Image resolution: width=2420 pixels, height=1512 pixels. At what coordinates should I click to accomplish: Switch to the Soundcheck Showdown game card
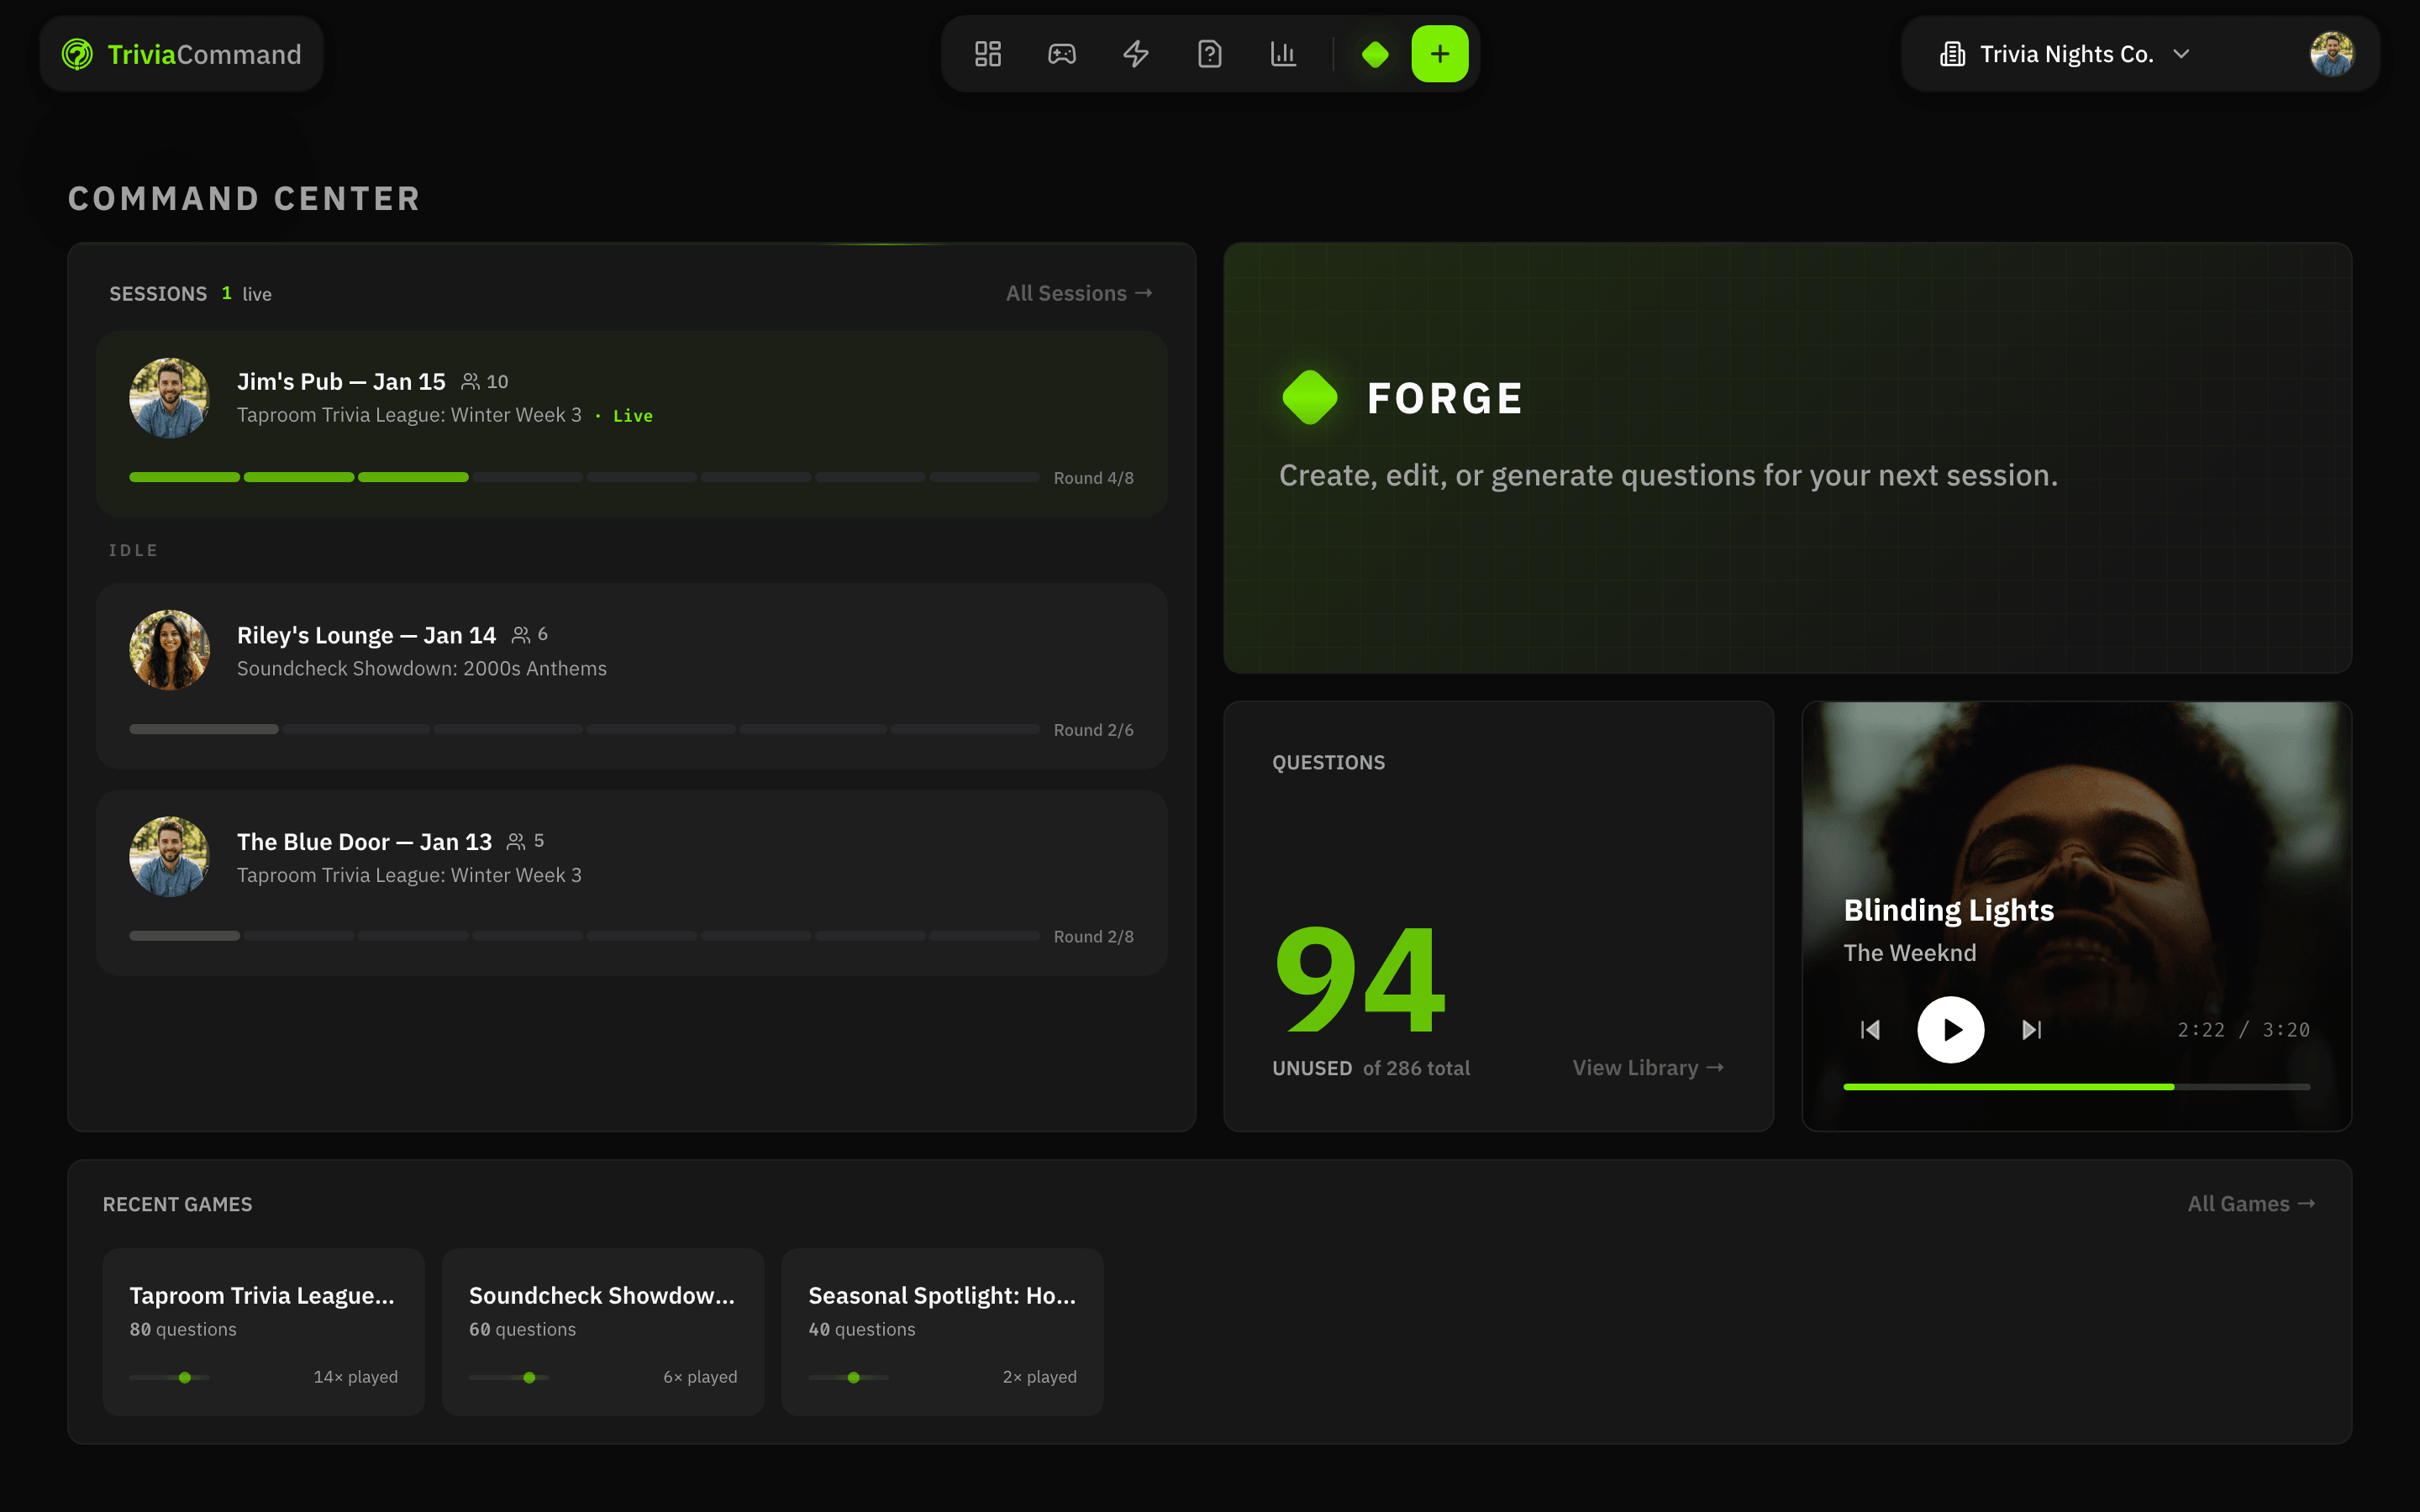(602, 1332)
